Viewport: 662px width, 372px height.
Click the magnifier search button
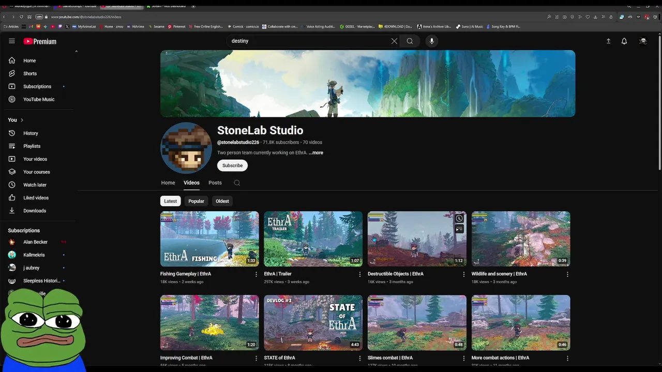[x=410, y=41]
